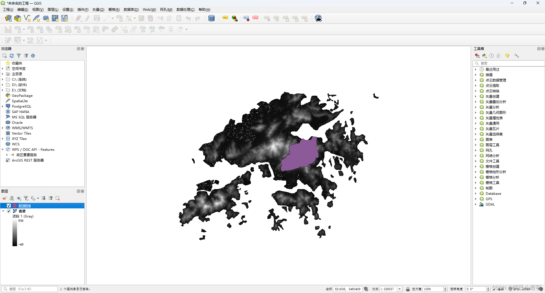Open the DB Manager database icon
The width and height of the screenshot is (545, 293).
pos(211,18)
